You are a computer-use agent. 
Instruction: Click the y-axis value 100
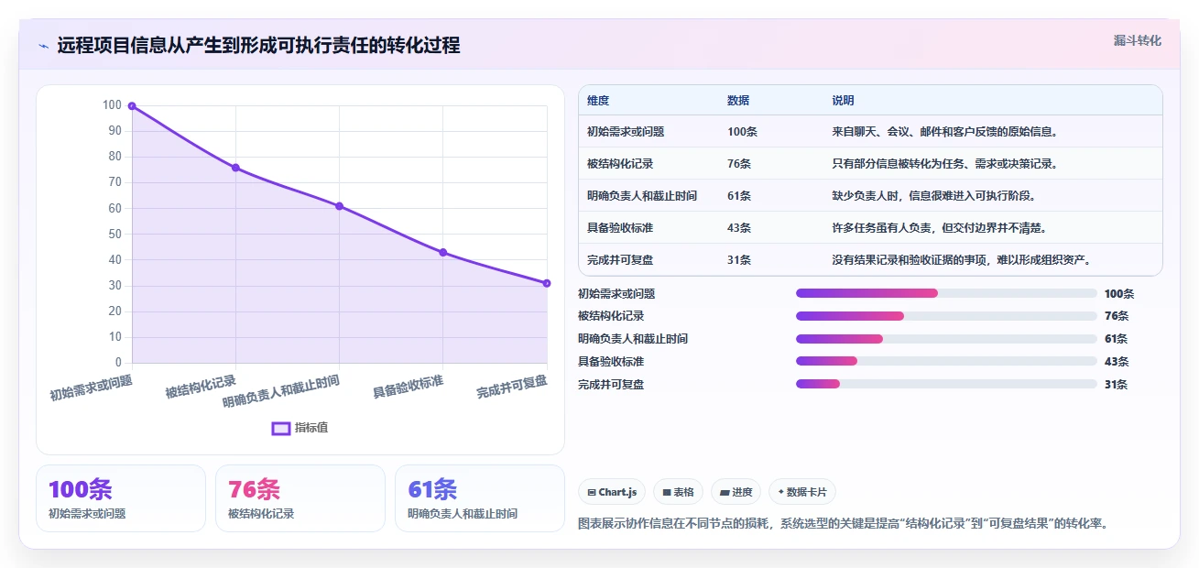112,105
